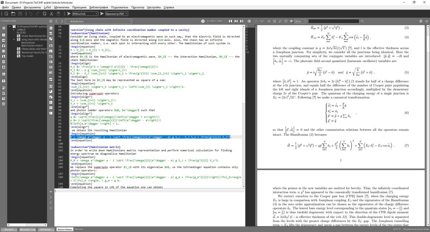Select Observables and their section in structure

tap(34, 49)
